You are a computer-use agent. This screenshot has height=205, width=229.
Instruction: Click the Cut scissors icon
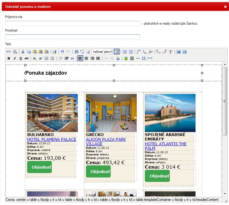click(x=23, y=52)
